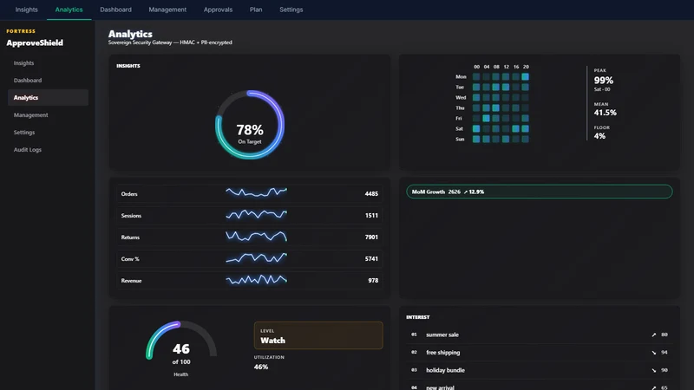Open the Settings top tab
The width and height of the screenshot is (694, 390).
click(x=291, y=10)
